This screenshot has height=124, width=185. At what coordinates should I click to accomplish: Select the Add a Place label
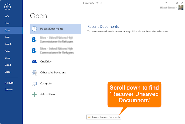coord(47,95)
